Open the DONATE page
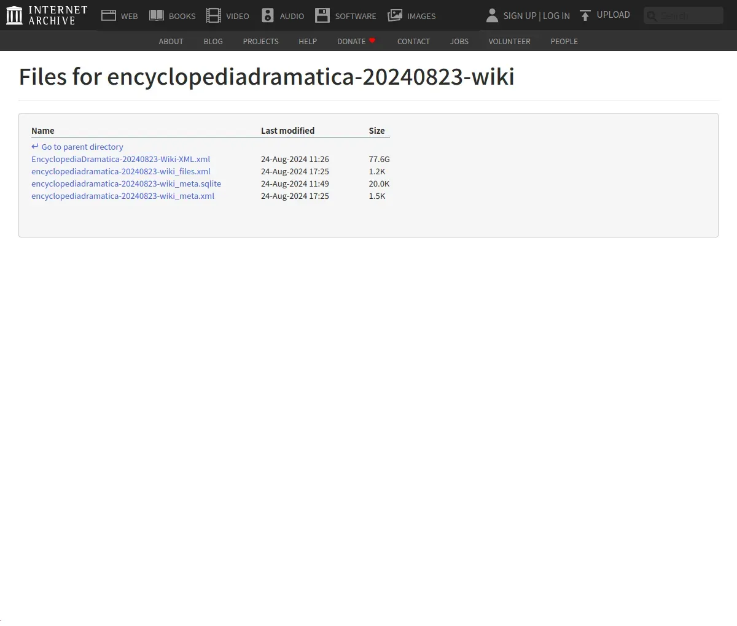 click(351, 42)
